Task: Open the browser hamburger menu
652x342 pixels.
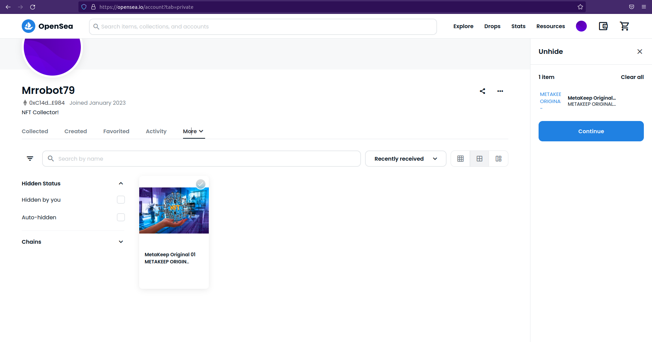Action: pyautogui.click(x=644, y=7)
